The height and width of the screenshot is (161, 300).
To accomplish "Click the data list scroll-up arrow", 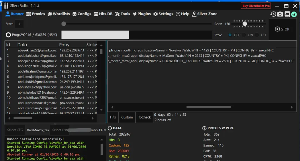I will coord(101,45).
